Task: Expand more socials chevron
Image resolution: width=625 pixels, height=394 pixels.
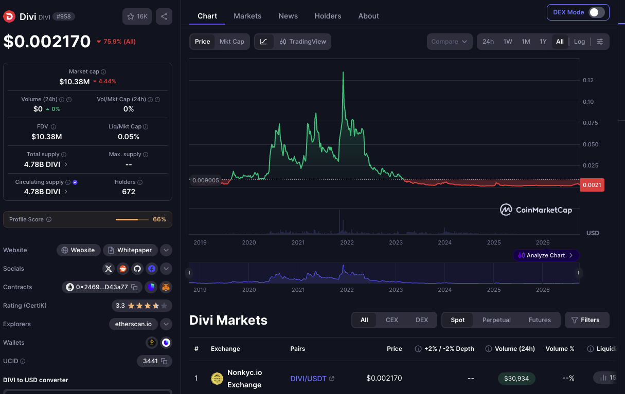Action: click(166, 269)
